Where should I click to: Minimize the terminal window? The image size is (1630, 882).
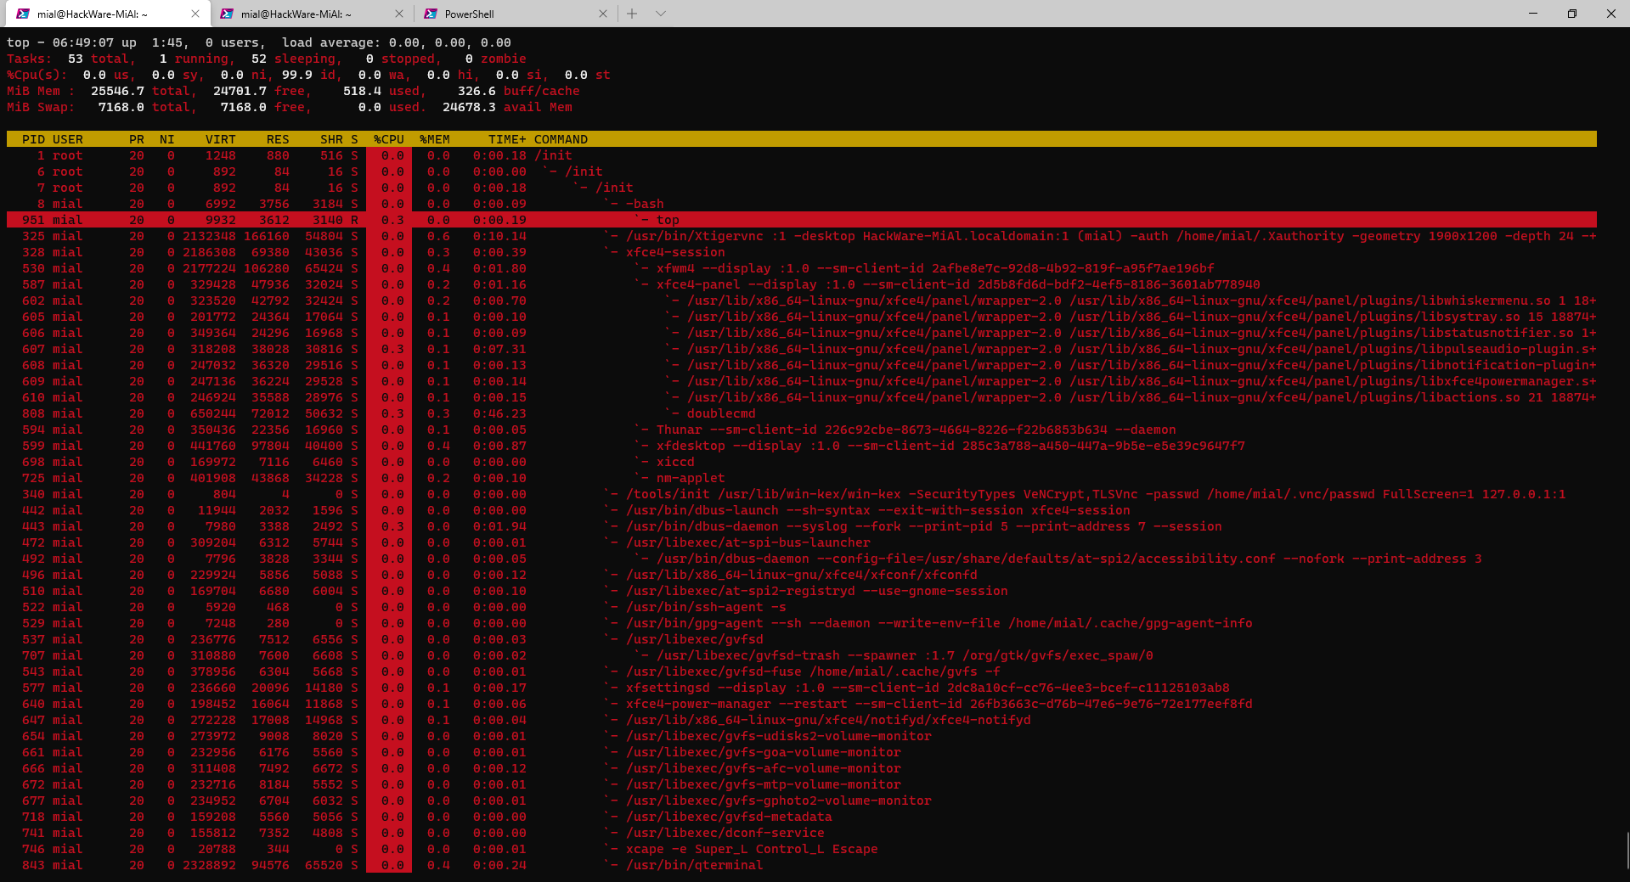[x=1533, y=14]
